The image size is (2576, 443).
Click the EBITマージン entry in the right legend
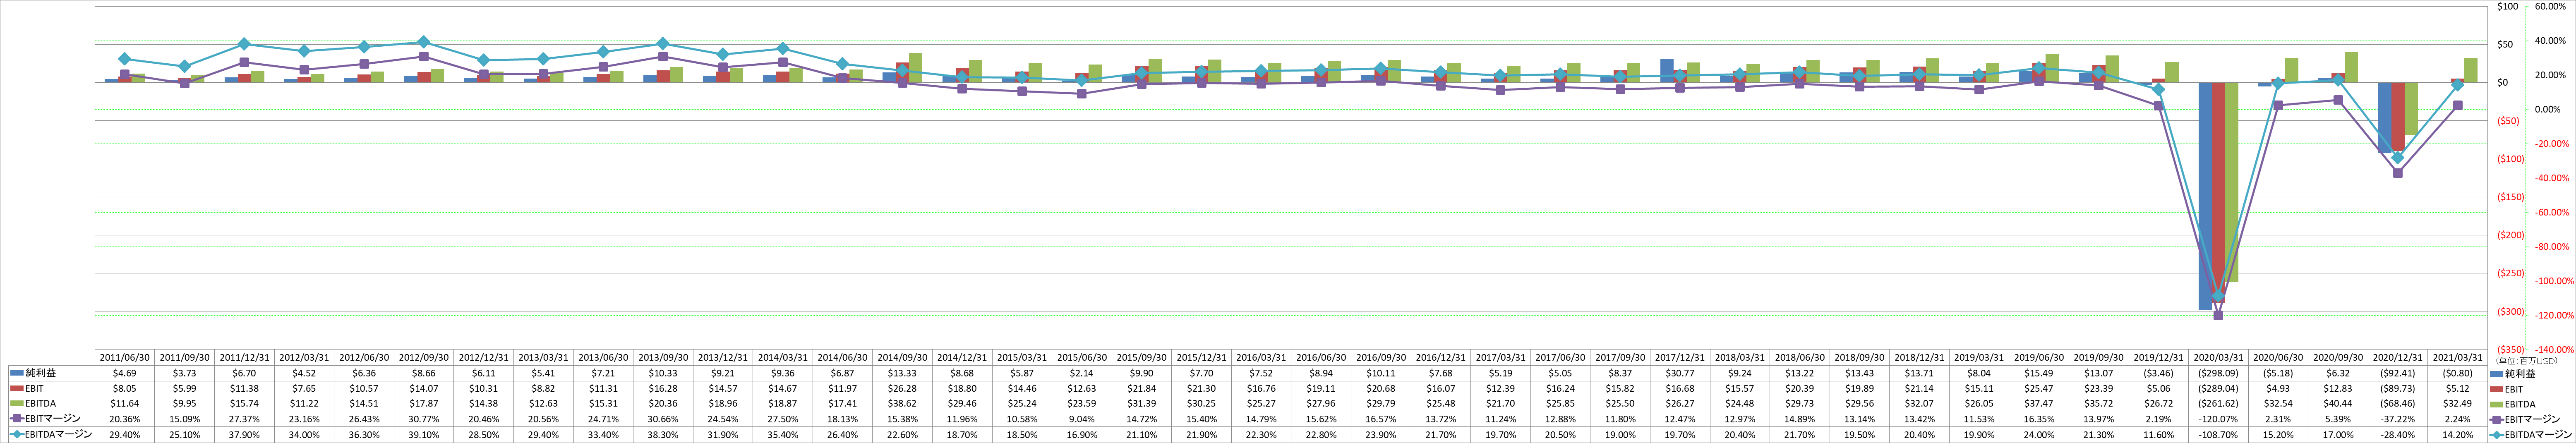2525,419
